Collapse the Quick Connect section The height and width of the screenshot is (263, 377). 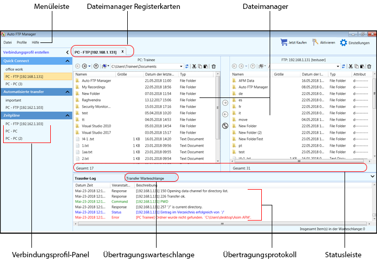(x=68, y=61)
